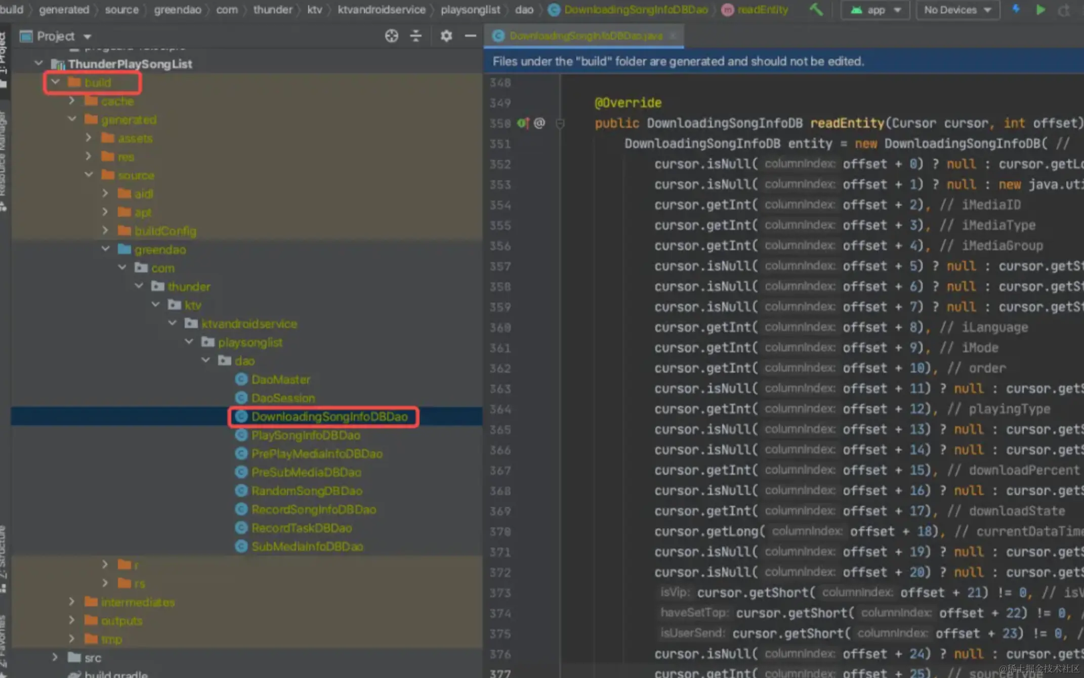The width and height of the screenshot is (1084, 678).
Task: Click the locate/scroll-from-source target icon
Action: click(x=391, y=36)
